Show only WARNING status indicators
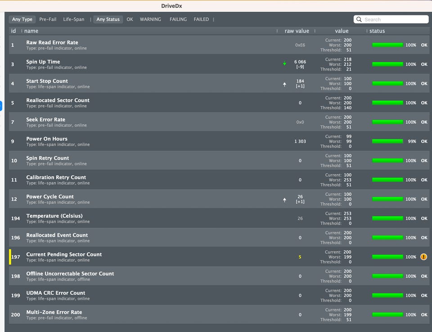Screen dimensions: 432x332 pos(150,19)
